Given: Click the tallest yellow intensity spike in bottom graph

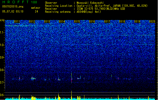Looking at the screenshot, I should point(71,95).
